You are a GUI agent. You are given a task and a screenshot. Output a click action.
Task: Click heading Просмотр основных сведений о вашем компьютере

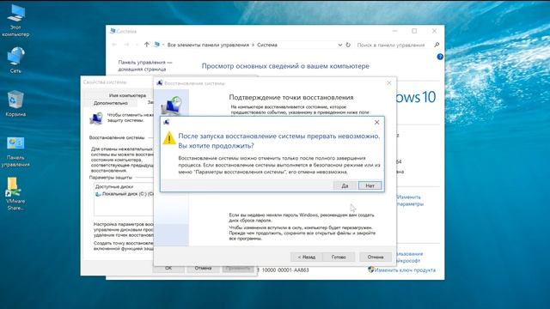pyautogui.click(x=285, y=66)
